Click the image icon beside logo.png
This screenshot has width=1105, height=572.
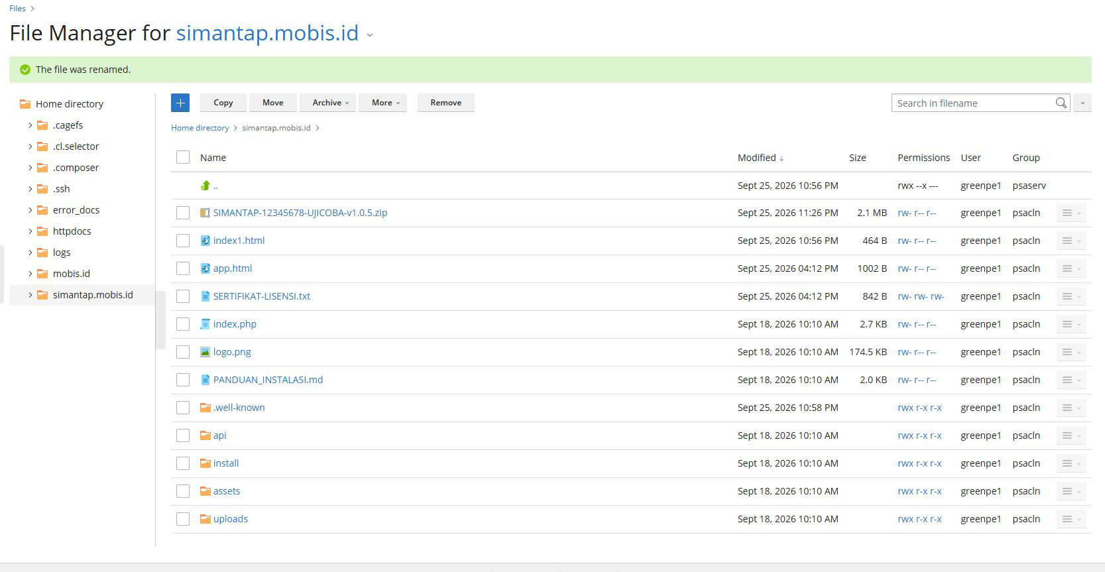coord(205,352)
